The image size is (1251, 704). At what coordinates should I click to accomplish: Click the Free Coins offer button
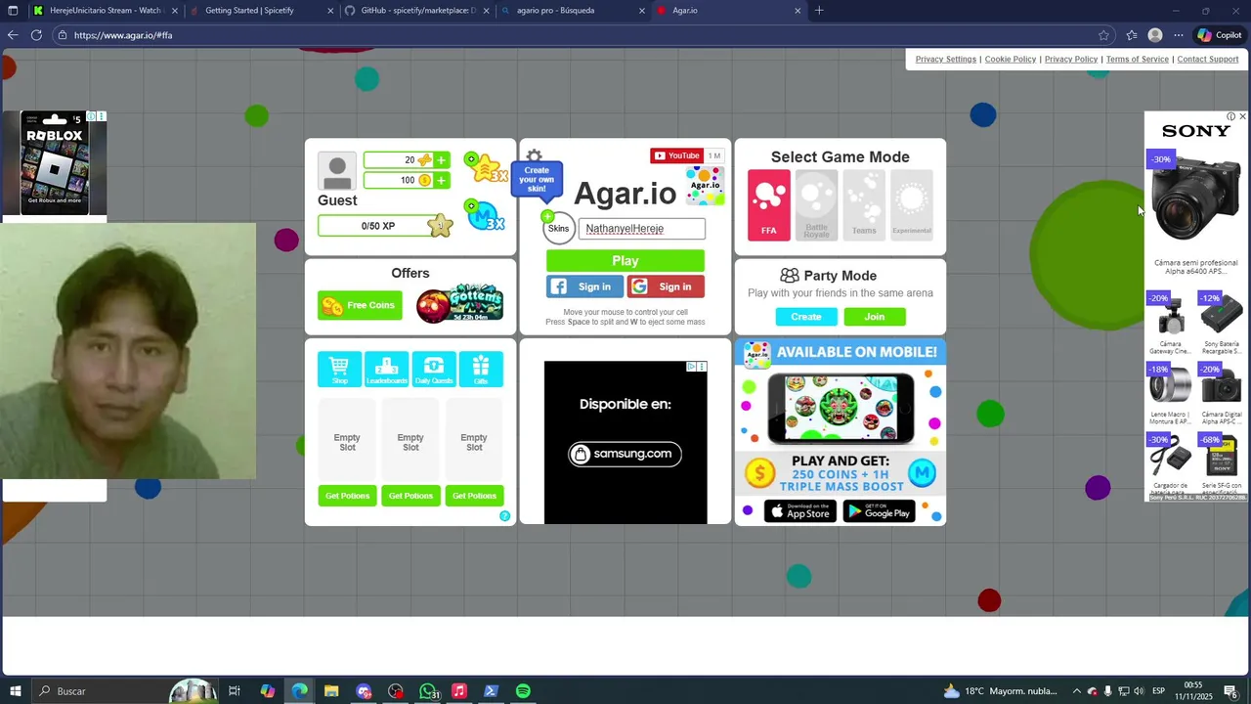pos(360,305)
